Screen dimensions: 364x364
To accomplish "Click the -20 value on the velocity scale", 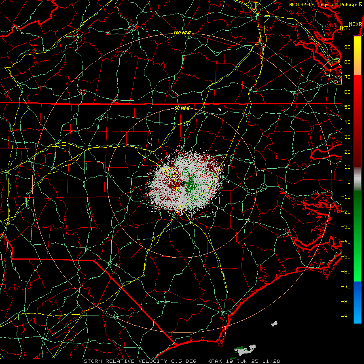I will (346, 212).
